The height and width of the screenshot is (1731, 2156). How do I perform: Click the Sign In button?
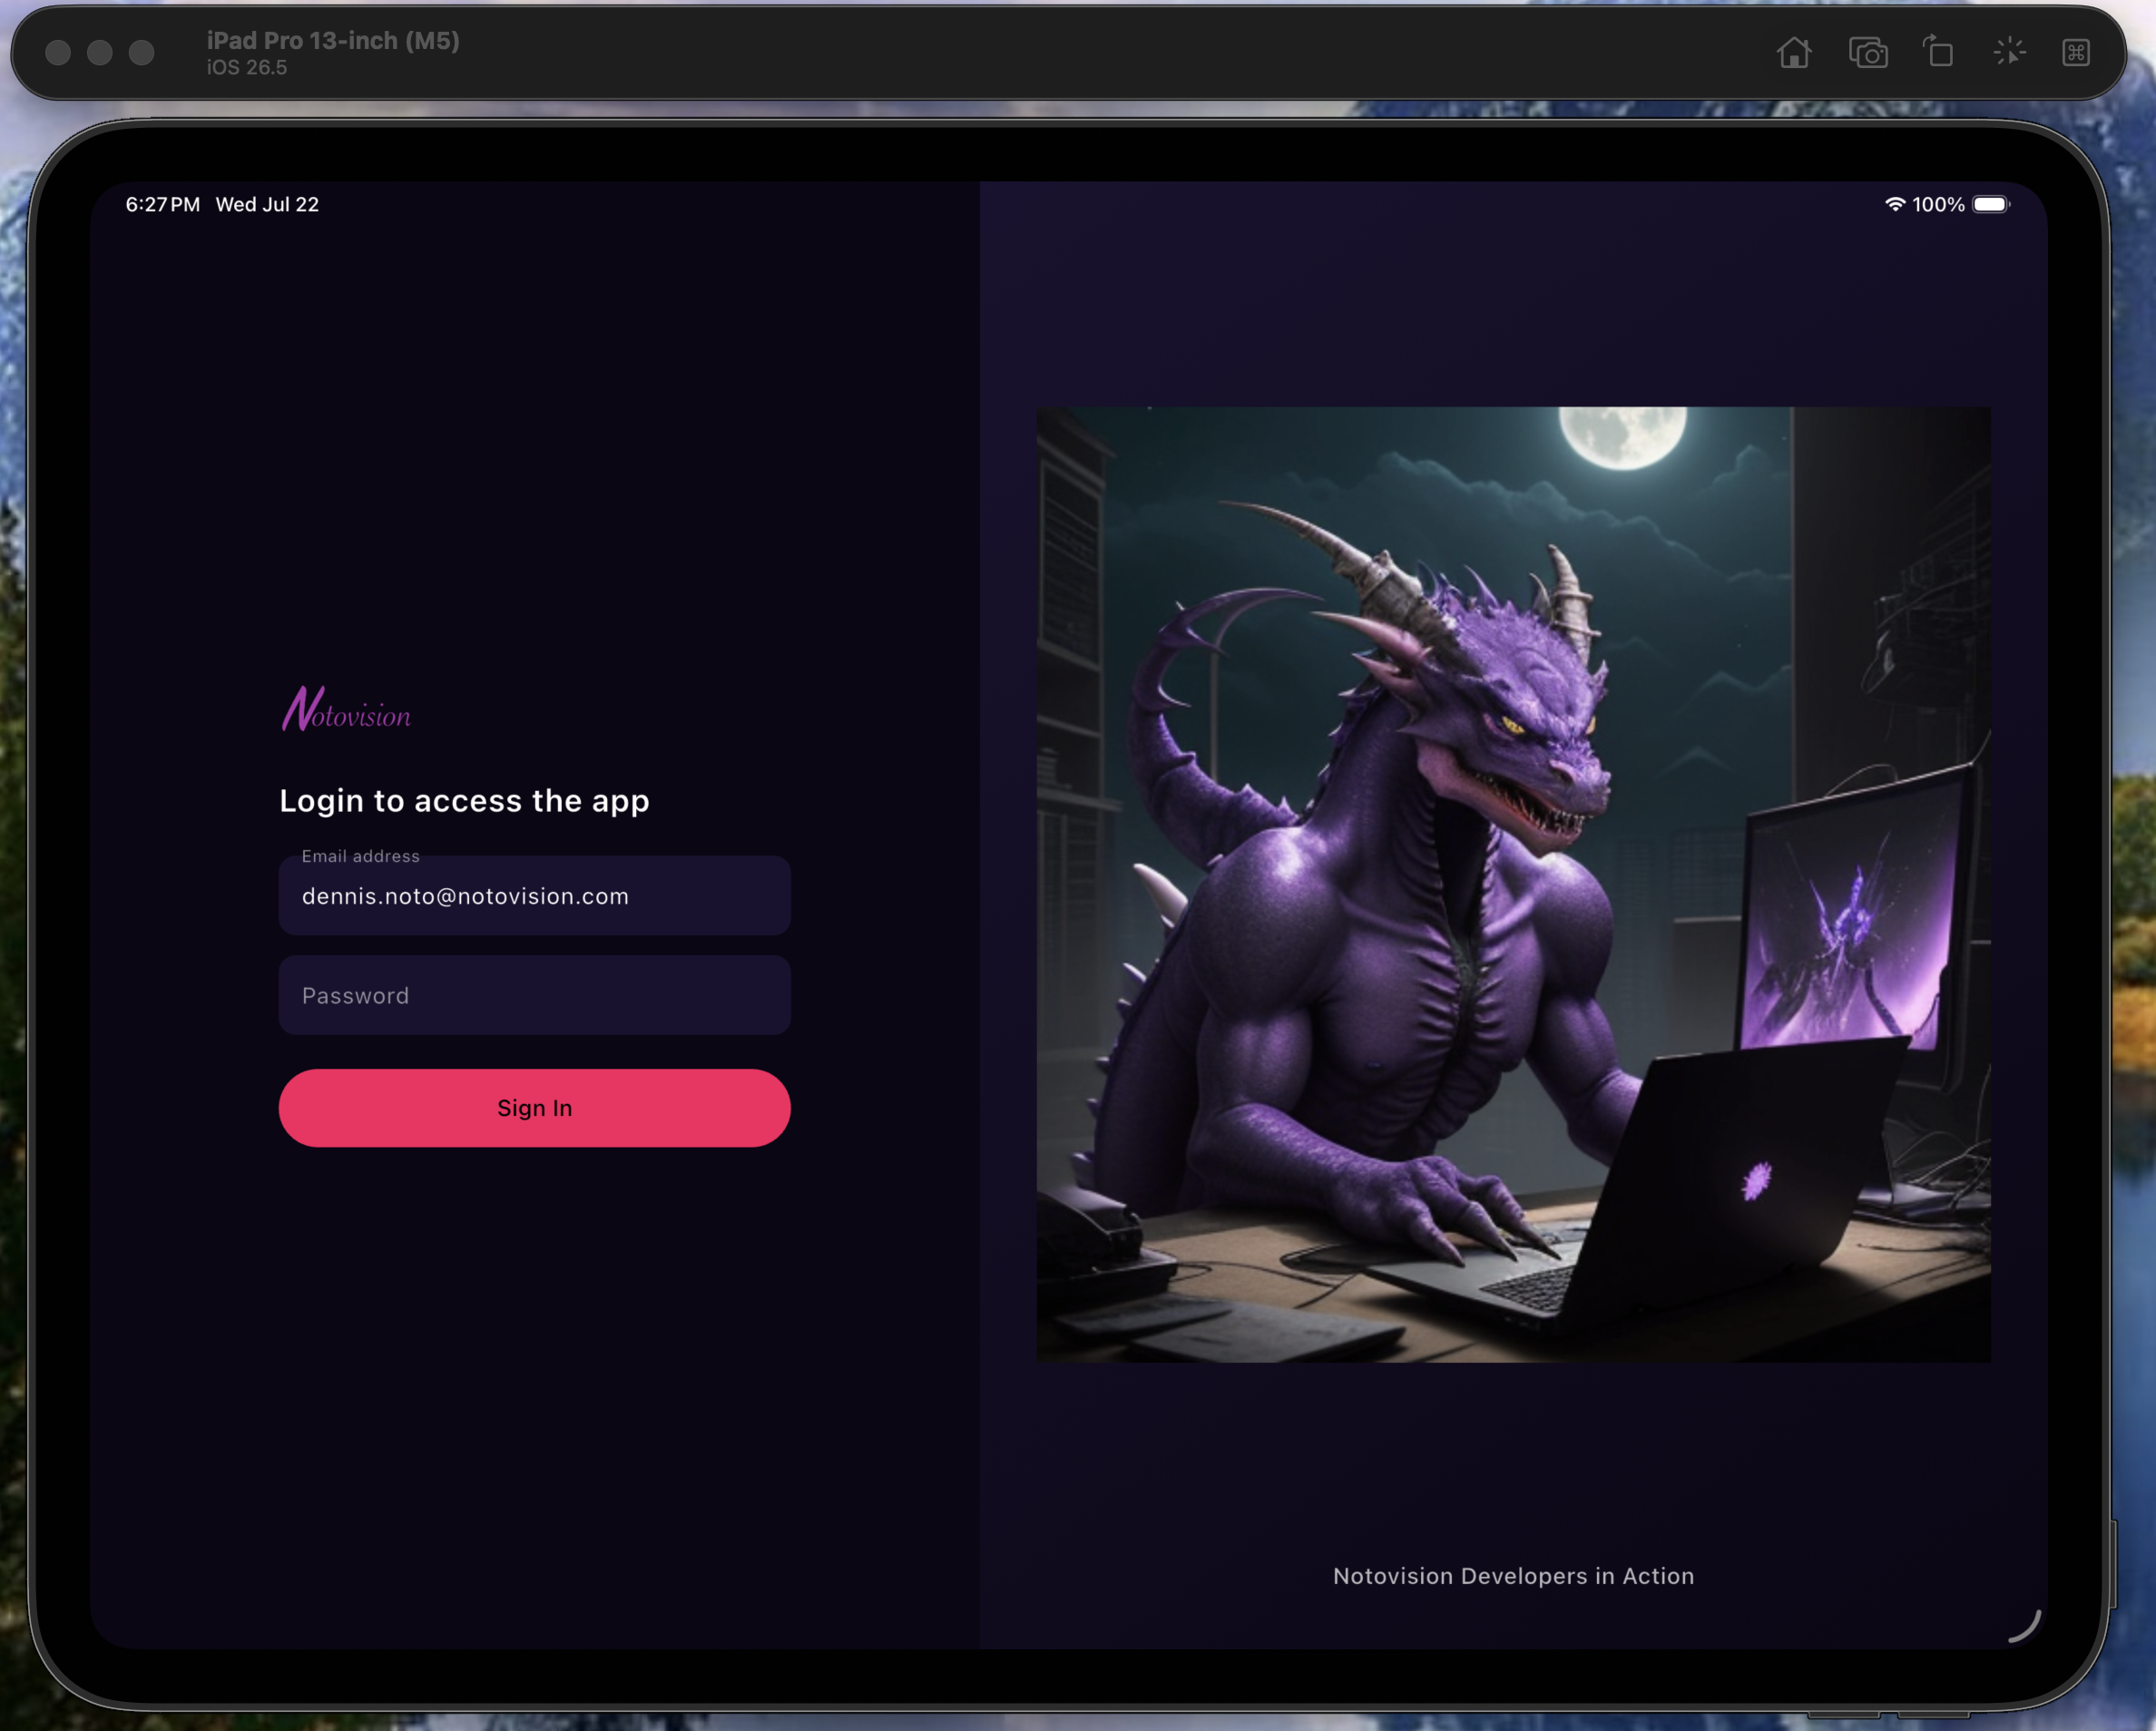(534, 1107)
